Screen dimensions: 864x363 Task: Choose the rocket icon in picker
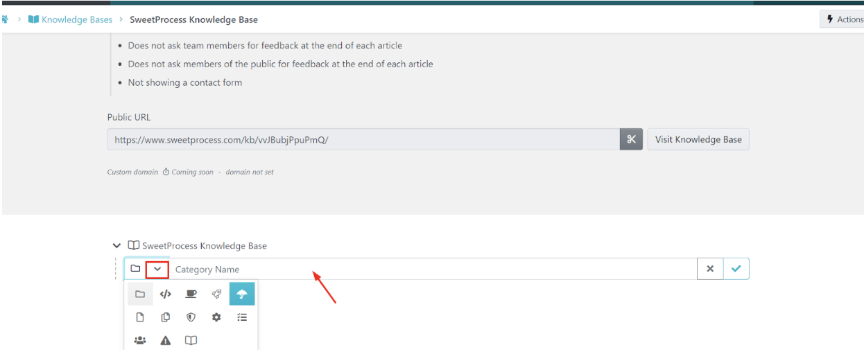coord(216,294)
